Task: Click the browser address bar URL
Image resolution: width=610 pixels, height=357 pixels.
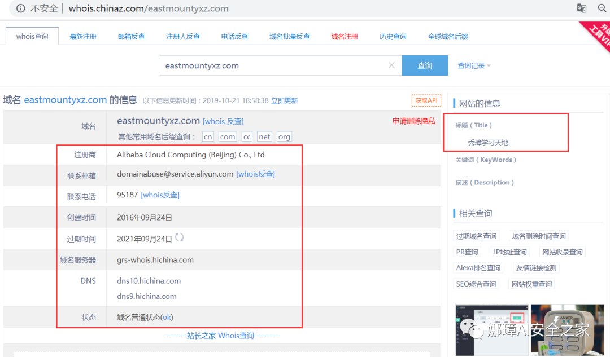Action: tap(148, 8)
